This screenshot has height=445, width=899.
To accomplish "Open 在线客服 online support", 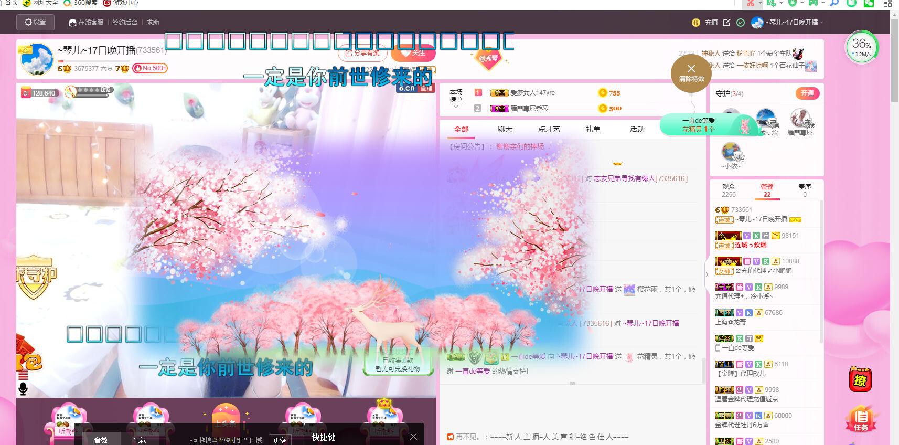I will click(87, 23).
